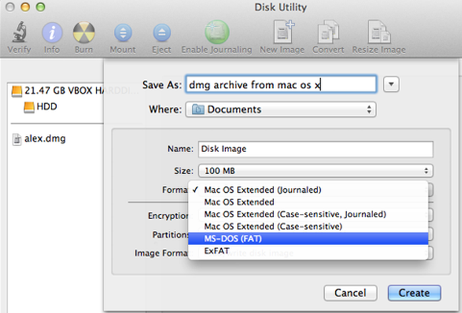
Task: Open the Size 100 MB dropdown
Action: (315, 170)
